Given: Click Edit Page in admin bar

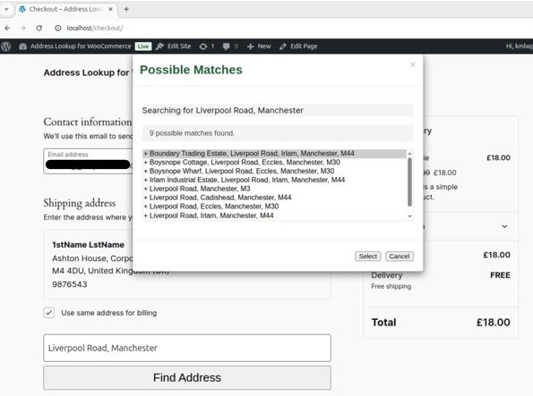Looking at the screenshot, I should tap(298, 46).
